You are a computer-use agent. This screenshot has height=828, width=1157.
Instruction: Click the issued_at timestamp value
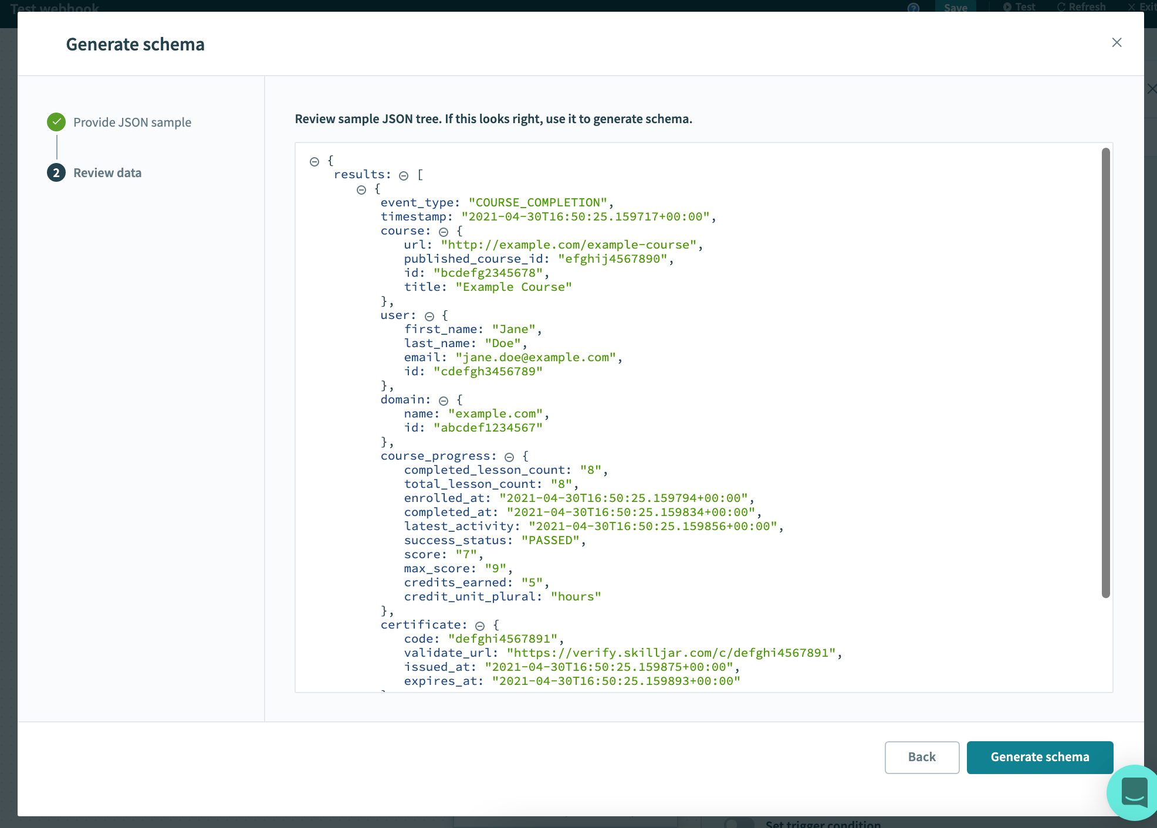click(x=609, y=667)
